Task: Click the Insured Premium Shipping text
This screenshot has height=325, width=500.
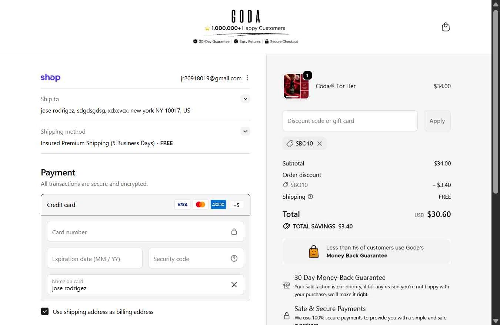Action: click(97, 143)
